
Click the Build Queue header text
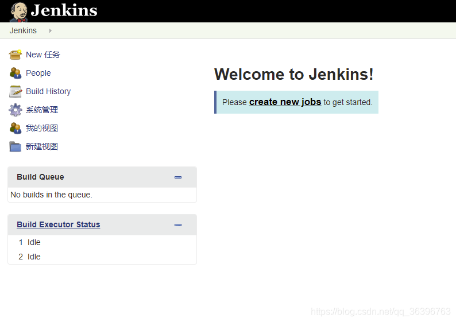tap(40, 177)
